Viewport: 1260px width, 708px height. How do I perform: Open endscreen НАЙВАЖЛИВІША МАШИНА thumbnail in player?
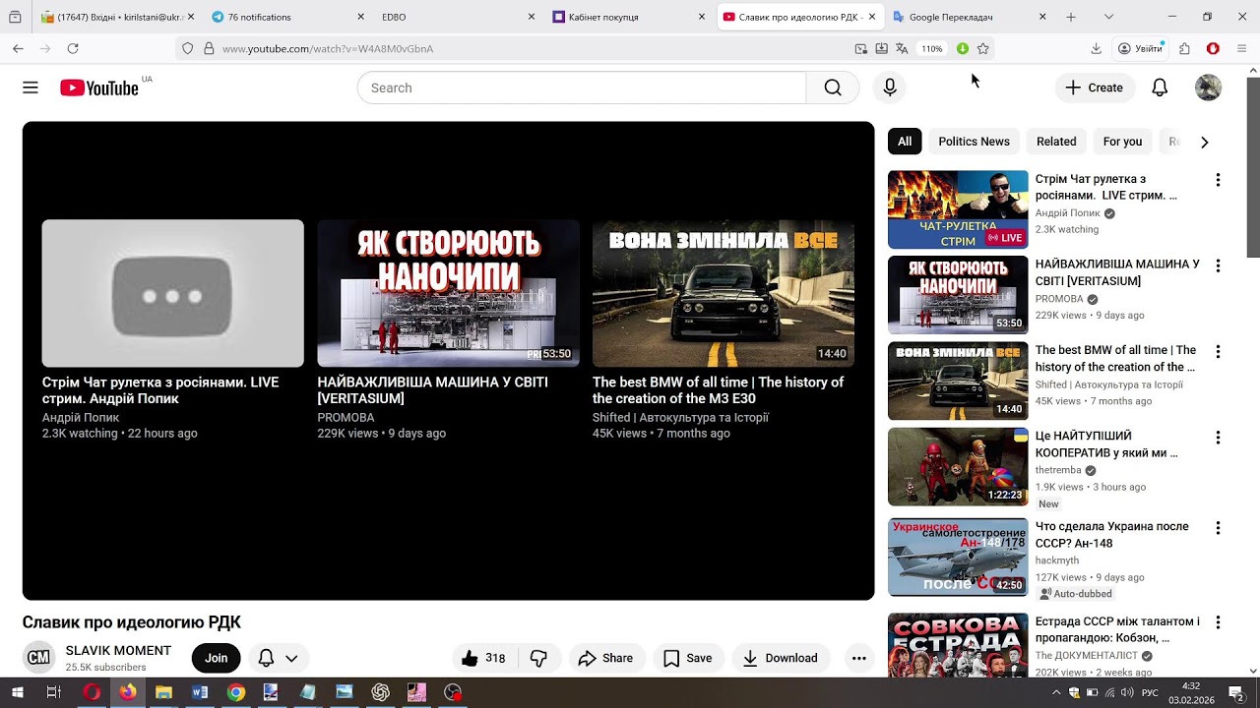[448, 293]
